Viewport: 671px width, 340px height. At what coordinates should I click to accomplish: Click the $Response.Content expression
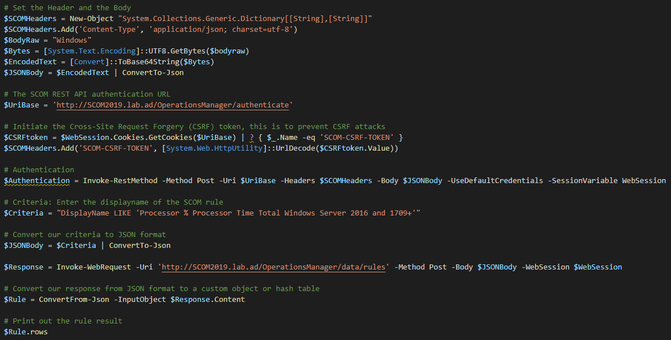coord(207,300)
